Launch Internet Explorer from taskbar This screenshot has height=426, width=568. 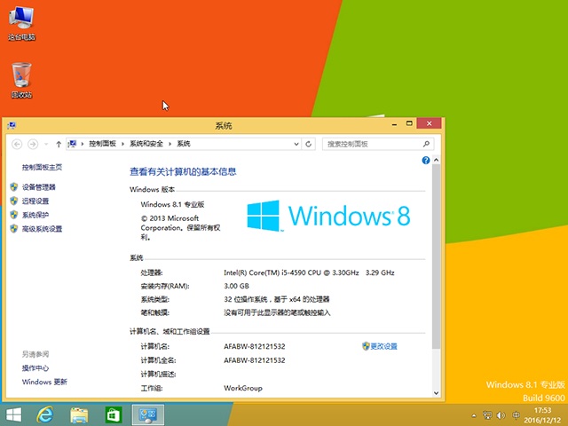[45, 415]
